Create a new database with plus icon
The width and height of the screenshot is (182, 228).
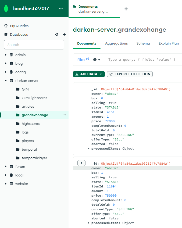tap(64, 34)
